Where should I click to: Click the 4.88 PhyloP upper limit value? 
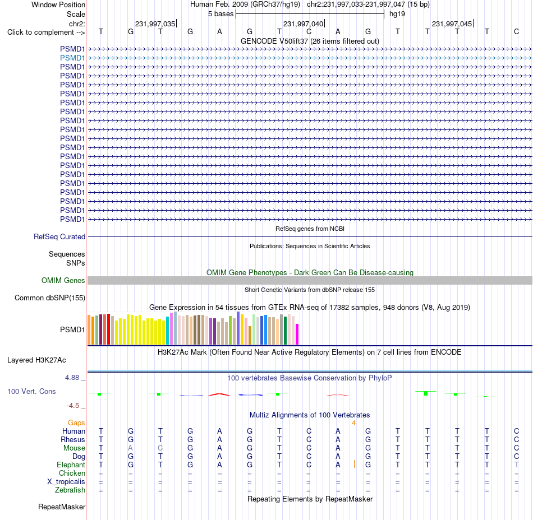pyautogui.click(x=72, y=378)
